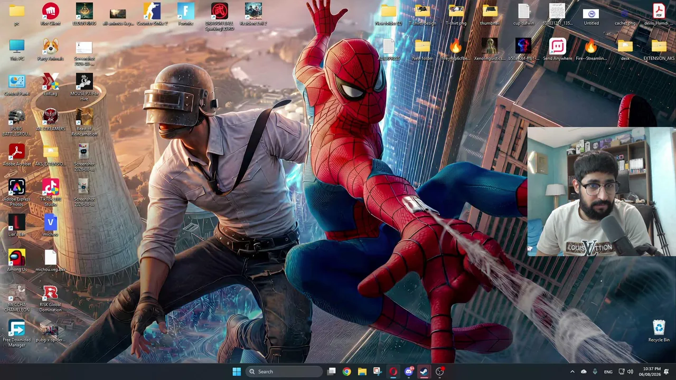Select the Fire--Streamlin flame file
676x380 pixels.
tap(591, 50)
